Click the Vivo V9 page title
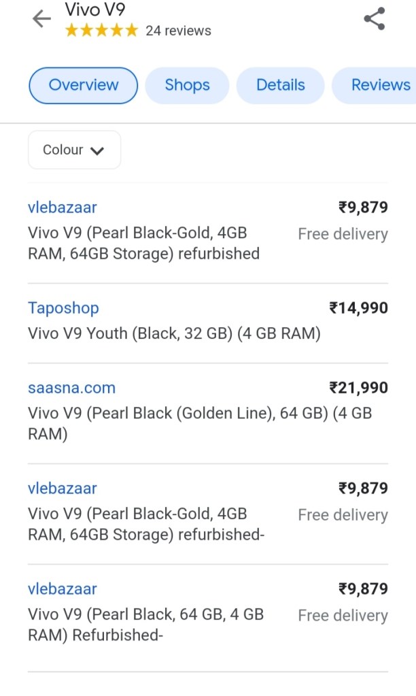This screenshot has width=416, height=696. click(94, 10)
